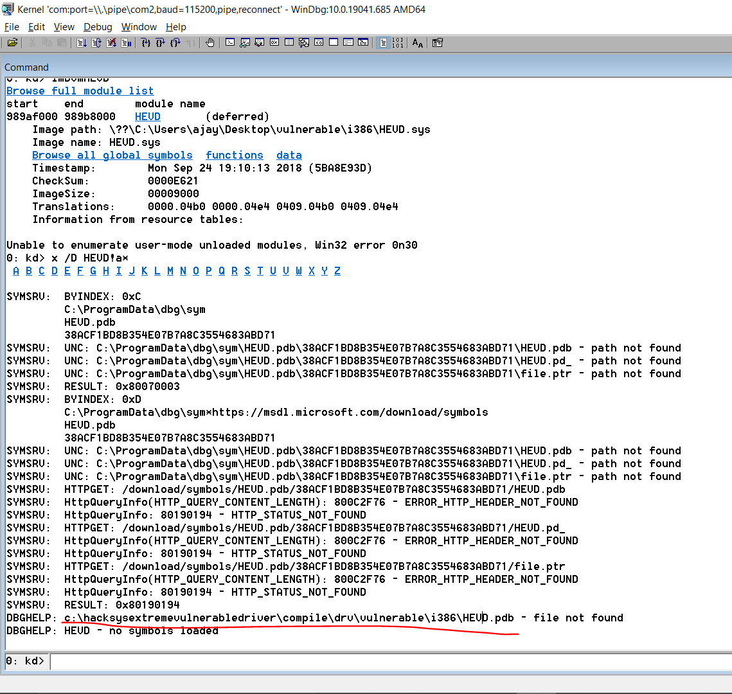Click the Paste toolbar icon

[62, 43]
